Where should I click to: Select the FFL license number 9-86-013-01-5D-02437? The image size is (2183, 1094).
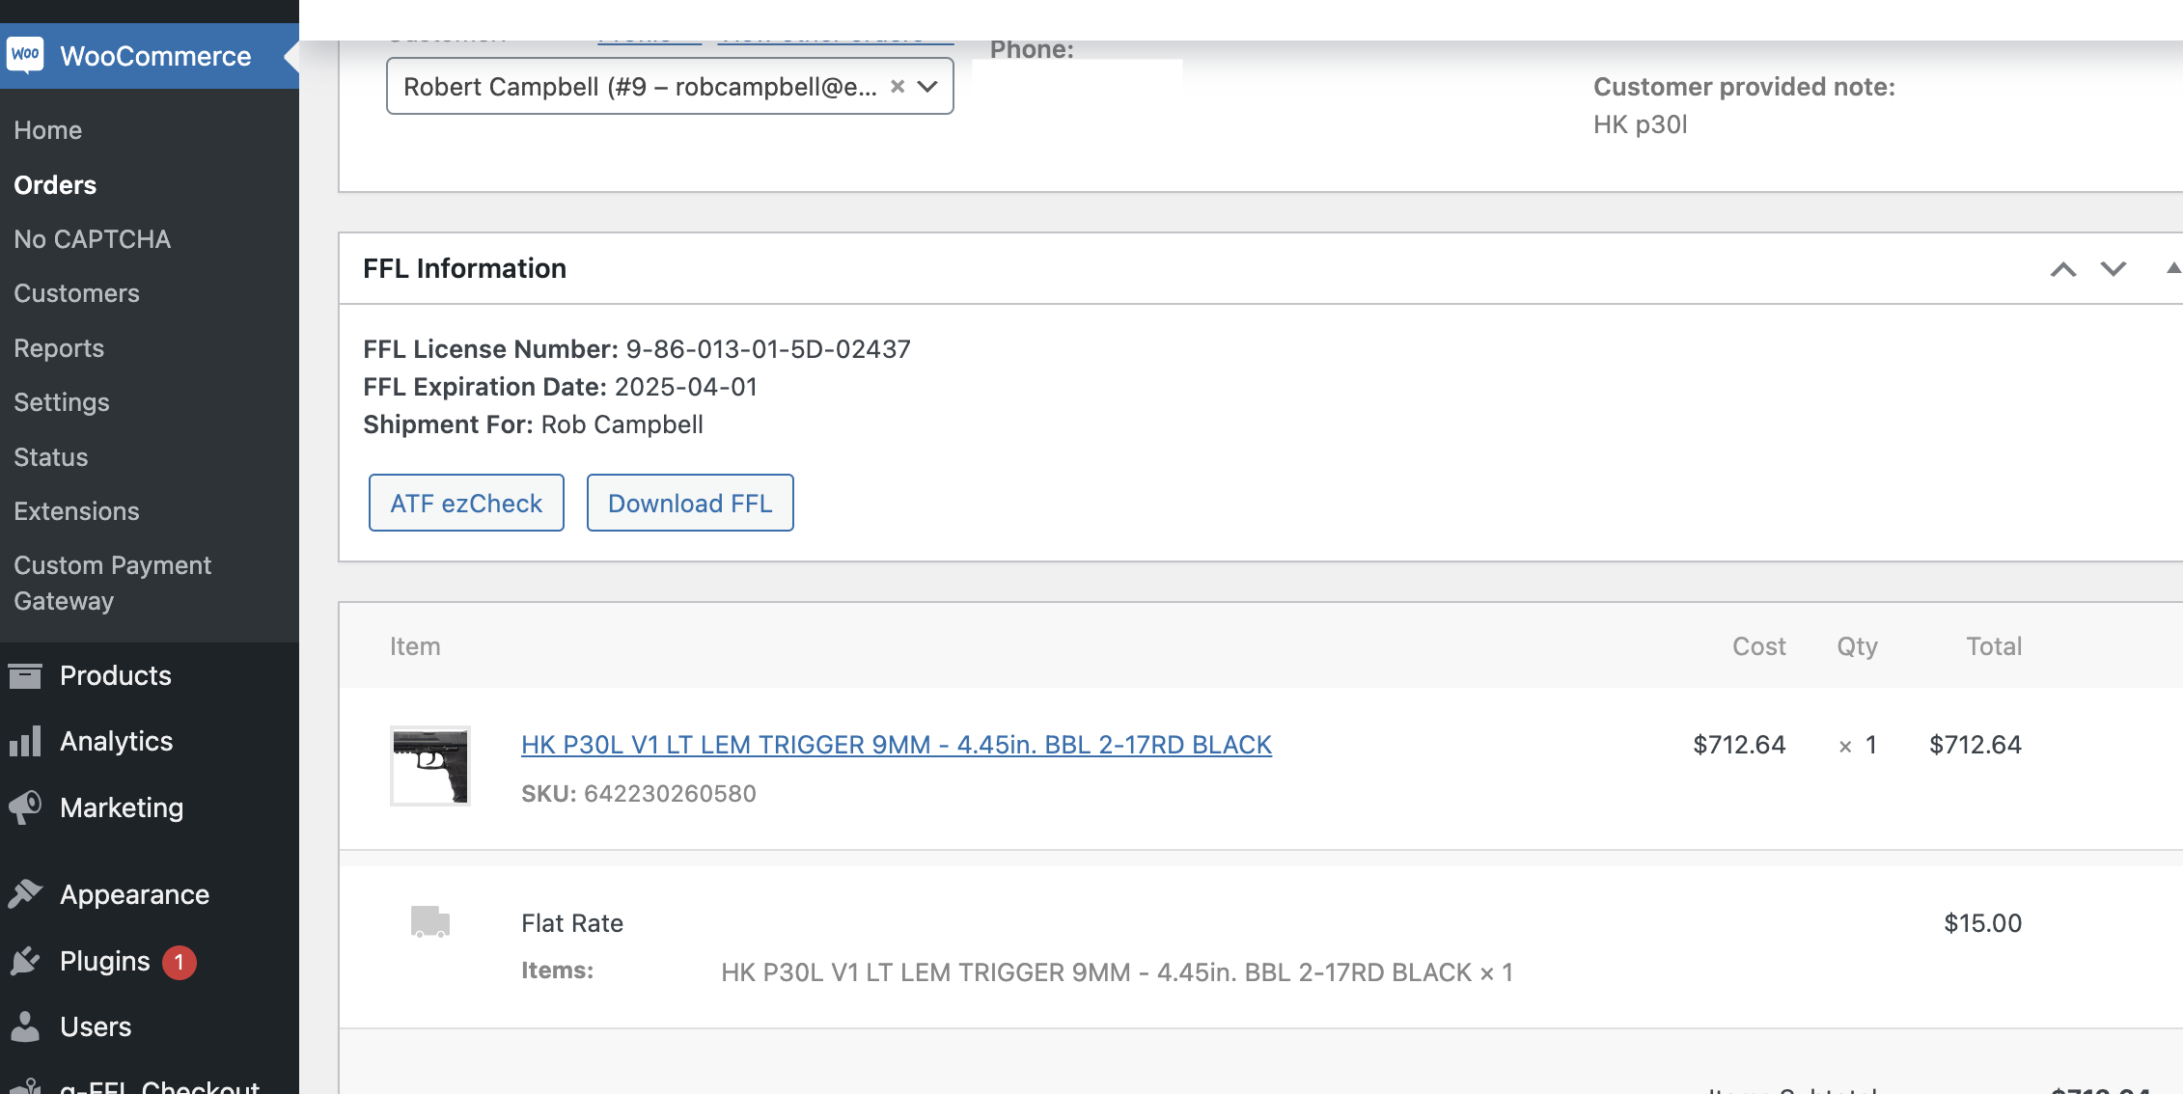click(768, 349)
